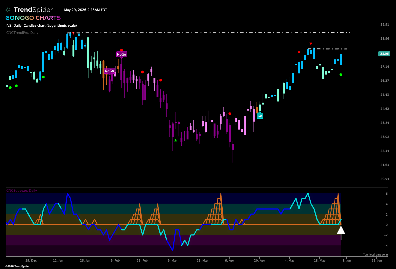Click the 26. Jan date axis label
The width and height of the screenshot is (396, 269).
(x=85, y=260)
